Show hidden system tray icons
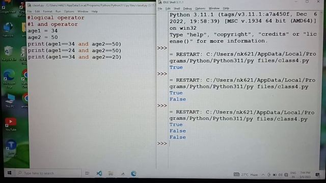The height and width of the screenshot is (183, 326). [x=263, y=175]
